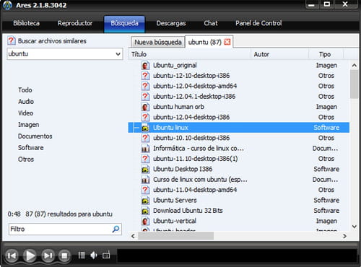Image resolution: width=361 pixels, height=267 pixels.
Task: Click the next track button
Action: (48, 255)
